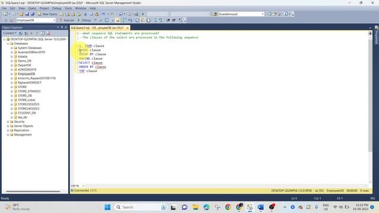The height and width of the screenshot is (213, 379).
Task: Click the Parse query checkmark icon
Action: tap(101, 20)
